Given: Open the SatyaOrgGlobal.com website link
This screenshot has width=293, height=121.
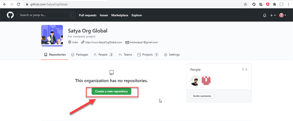Looking at the screenshot, I should pos(102,43).
